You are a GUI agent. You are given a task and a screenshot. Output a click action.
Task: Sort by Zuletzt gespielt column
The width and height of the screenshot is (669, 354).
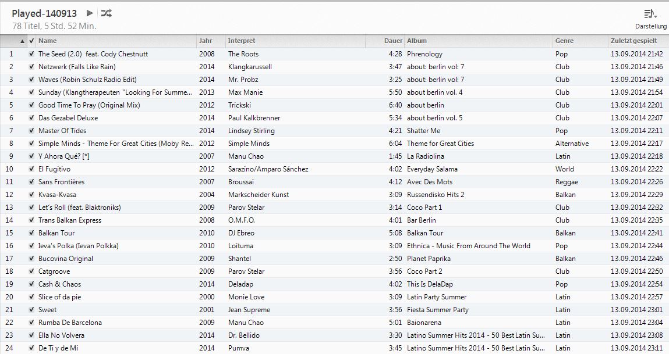click(634, 41)
